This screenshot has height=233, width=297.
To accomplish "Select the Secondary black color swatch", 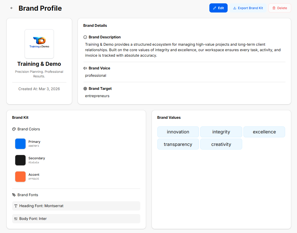I will click(x=20, y=160).
